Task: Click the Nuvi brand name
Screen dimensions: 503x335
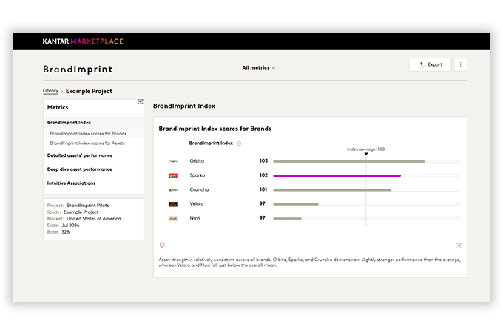Action: [195, 218]
